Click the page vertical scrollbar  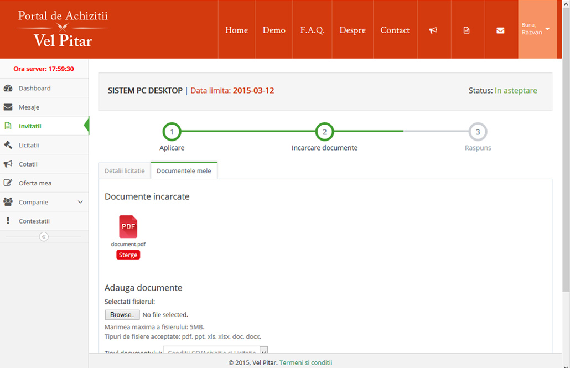click(566, 149)
